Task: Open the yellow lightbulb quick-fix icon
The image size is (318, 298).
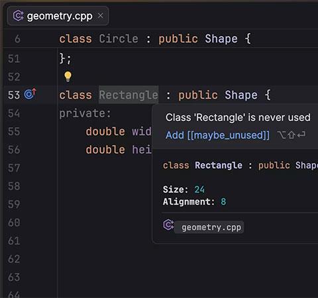Action: (68, 77)
